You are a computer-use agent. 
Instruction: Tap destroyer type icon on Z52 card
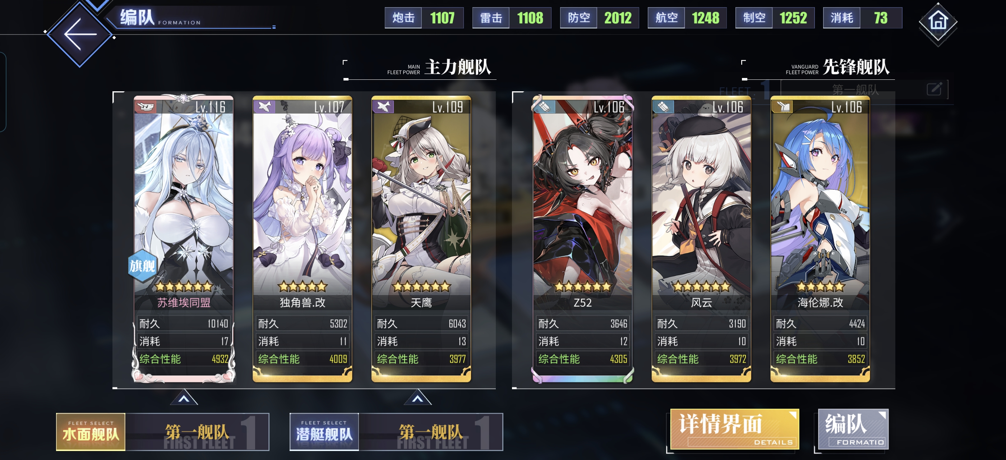[544, 107]
